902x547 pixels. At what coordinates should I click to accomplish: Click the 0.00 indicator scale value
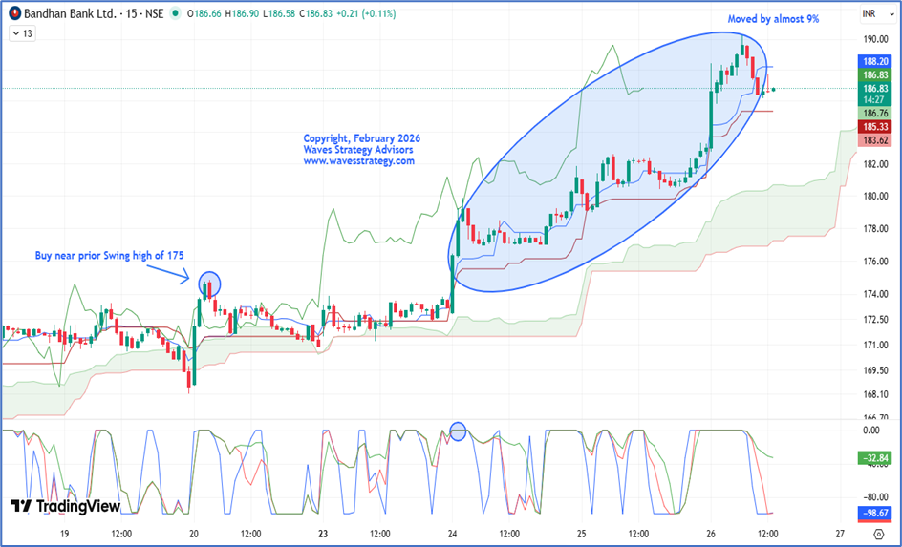[x=872, y=431]
